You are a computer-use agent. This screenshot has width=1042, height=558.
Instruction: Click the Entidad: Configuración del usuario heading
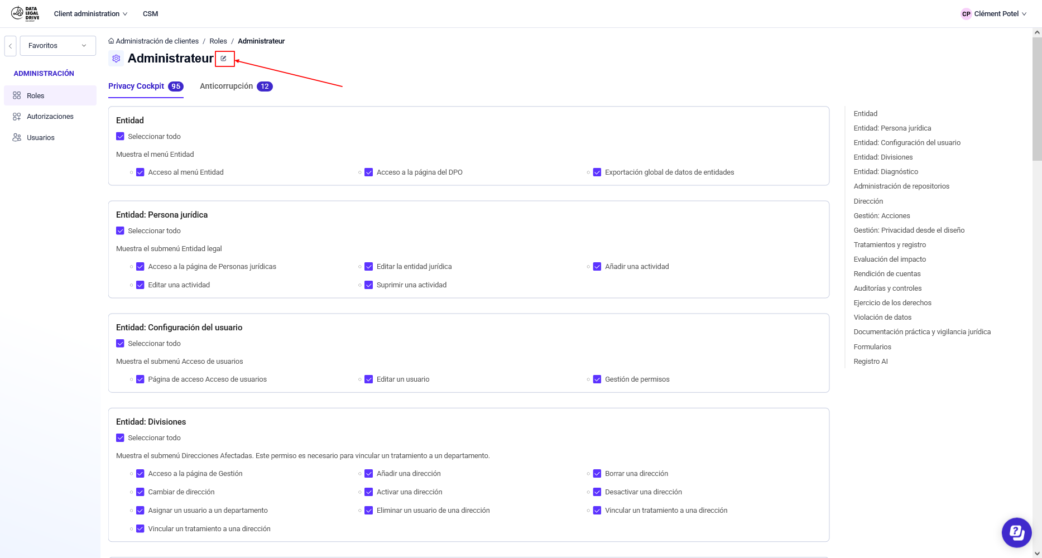coord(179,328)
